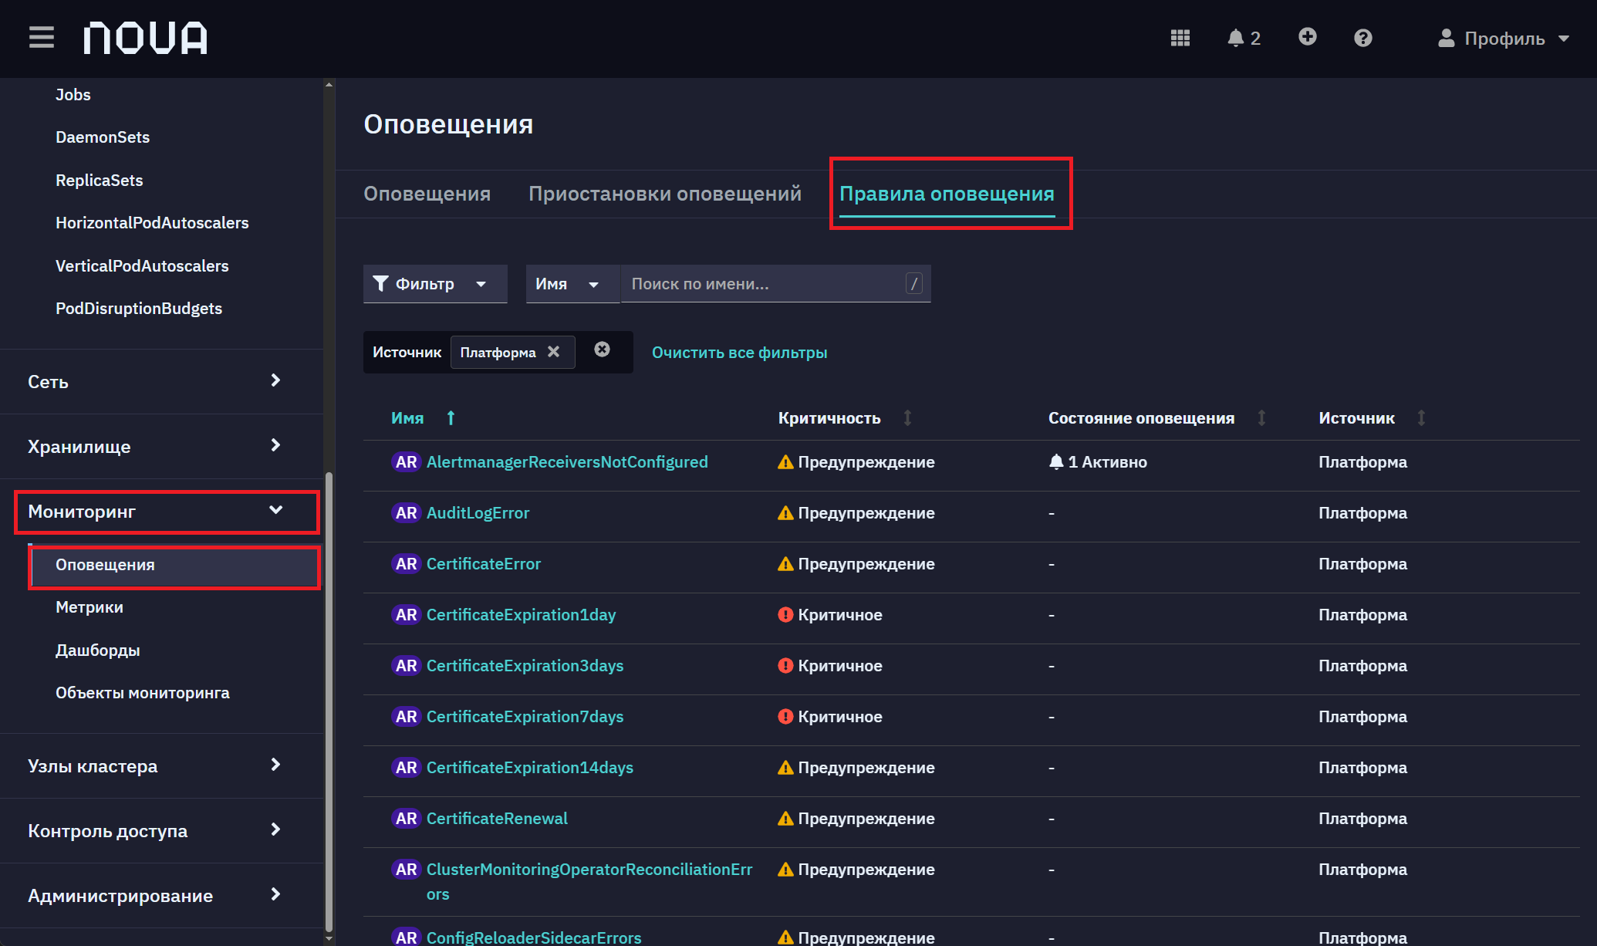Viewport: 1597px width, 946px height.
Task: Open the AlertmanagerReceiversNotConfigured rule
Action: 567,462
